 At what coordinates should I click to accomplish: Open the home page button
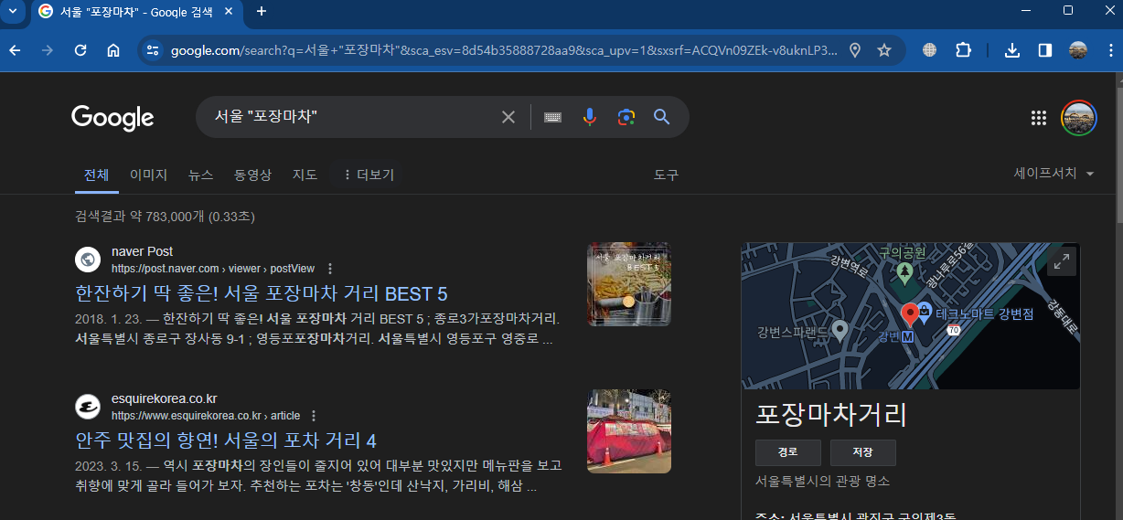113,50
